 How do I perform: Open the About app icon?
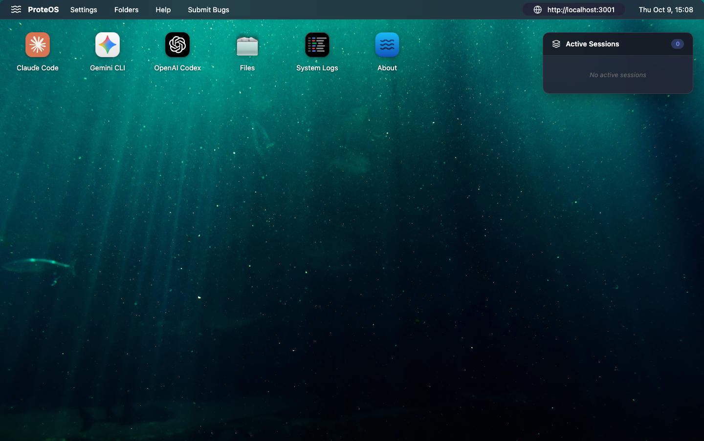[x=387, y=45]
